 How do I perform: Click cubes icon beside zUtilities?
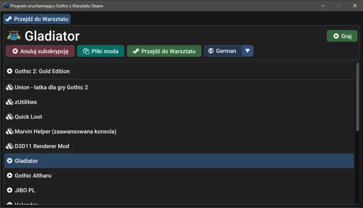pyautogui.click(x=10, y=102)
